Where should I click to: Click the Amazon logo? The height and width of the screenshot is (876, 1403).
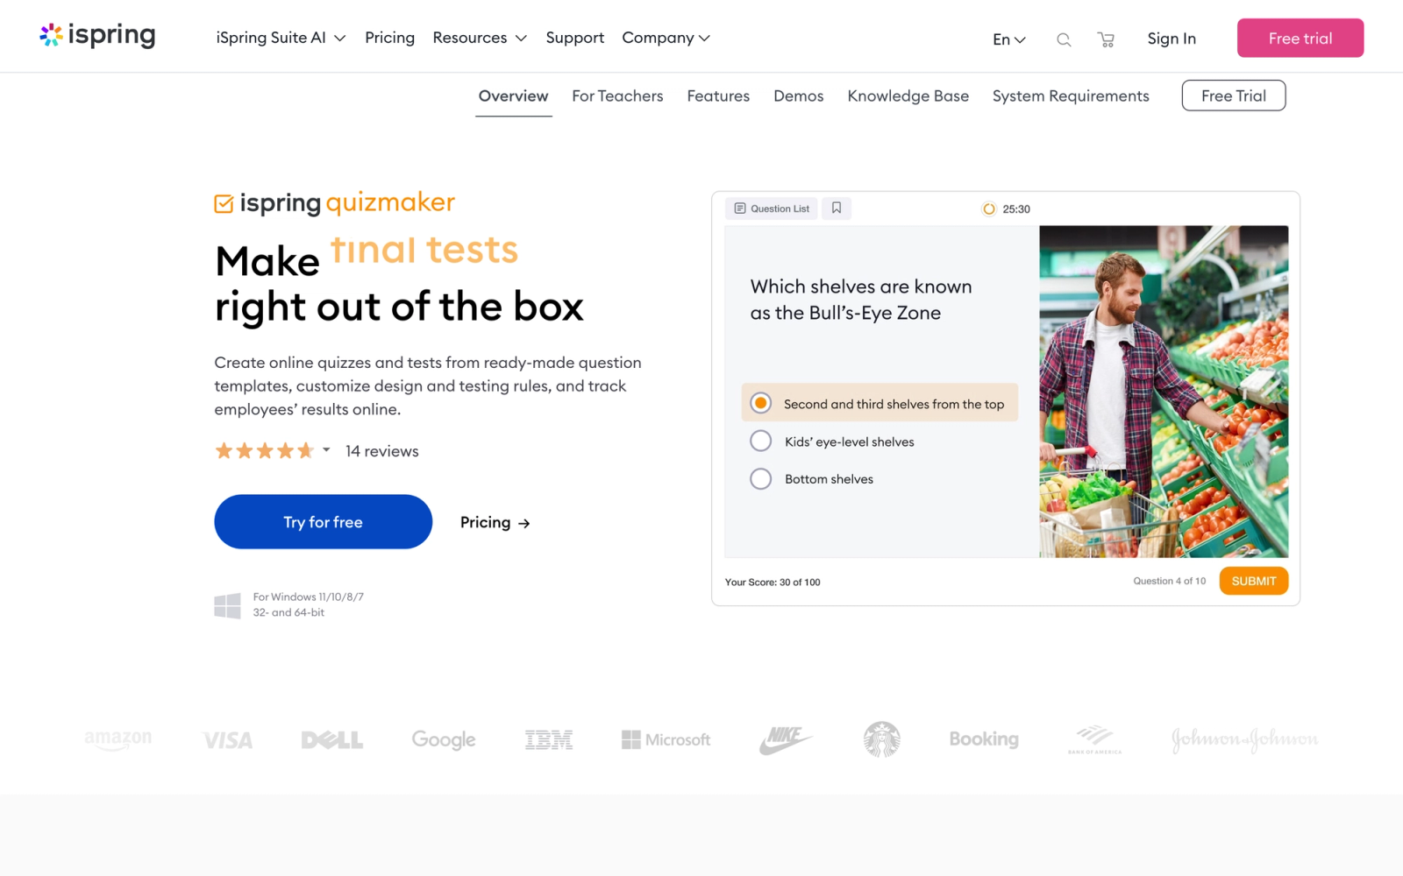118,740
